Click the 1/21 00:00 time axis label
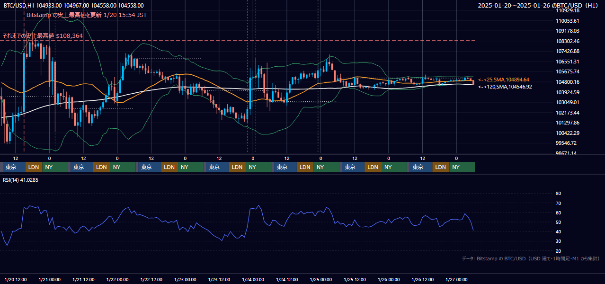 49,279
